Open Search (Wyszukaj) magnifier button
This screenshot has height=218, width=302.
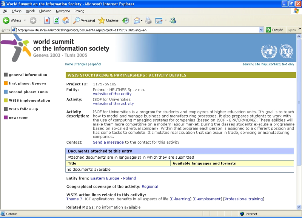pos(84,20)
